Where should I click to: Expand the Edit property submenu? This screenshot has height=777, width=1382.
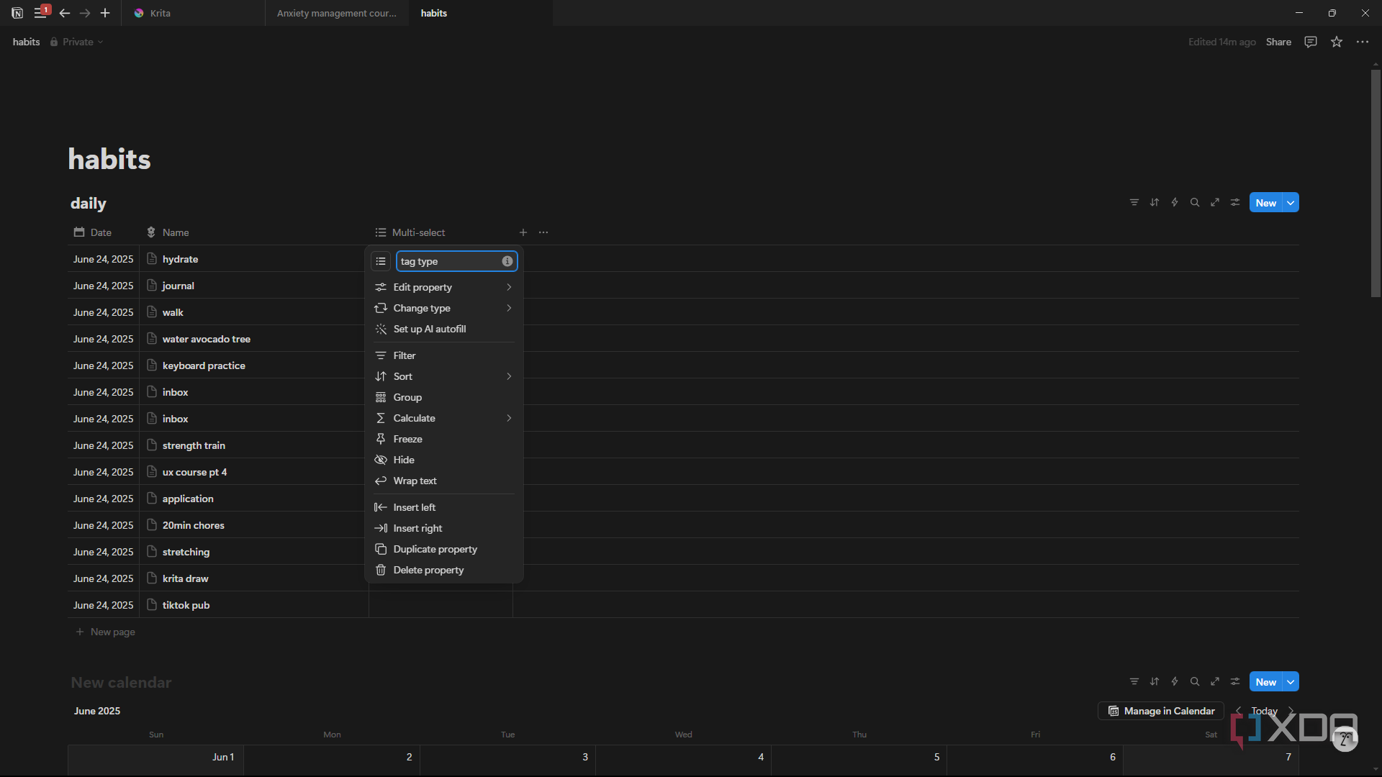[444, 287]
